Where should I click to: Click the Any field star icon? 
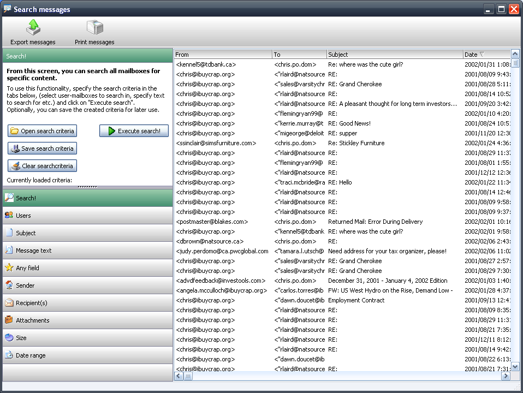click(x=9, y=267)
